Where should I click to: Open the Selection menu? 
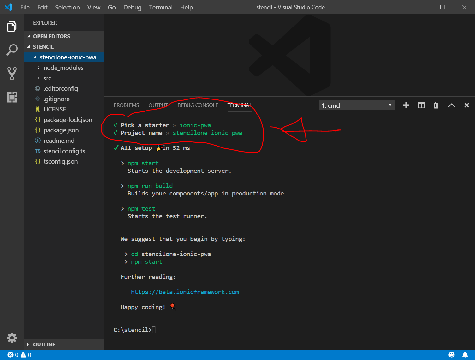tap(67, 7)
